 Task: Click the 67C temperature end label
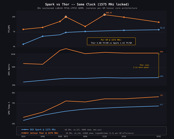[161, 105]
